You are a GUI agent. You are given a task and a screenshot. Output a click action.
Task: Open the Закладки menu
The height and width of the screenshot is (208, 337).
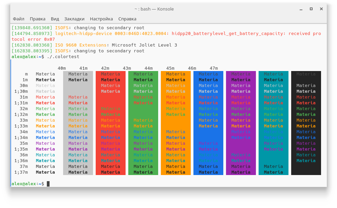(x=74, y=19)
